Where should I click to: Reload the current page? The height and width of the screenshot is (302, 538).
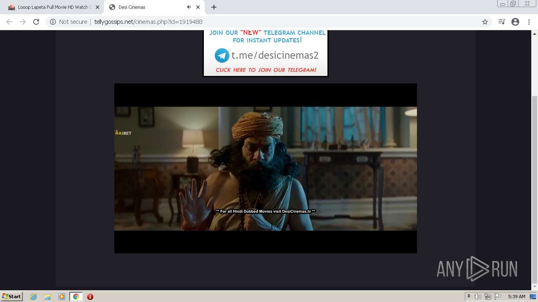click(36, 22)
